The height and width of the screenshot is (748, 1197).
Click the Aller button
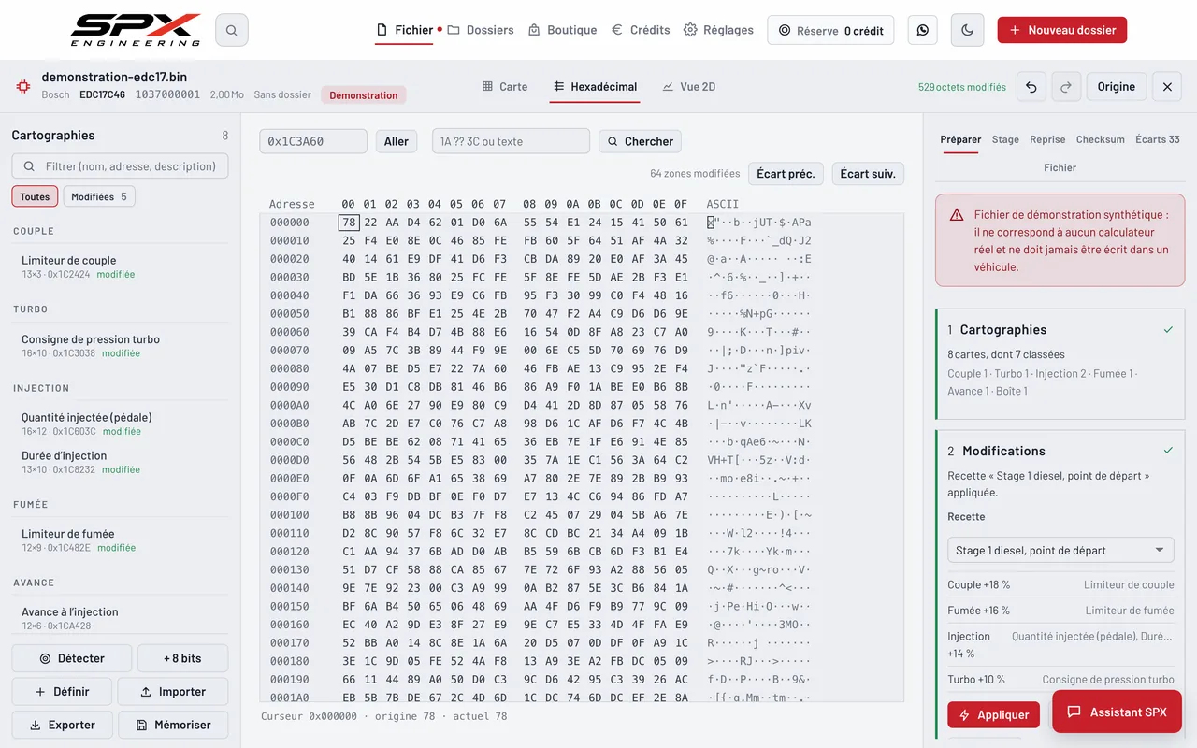[397, 141]
